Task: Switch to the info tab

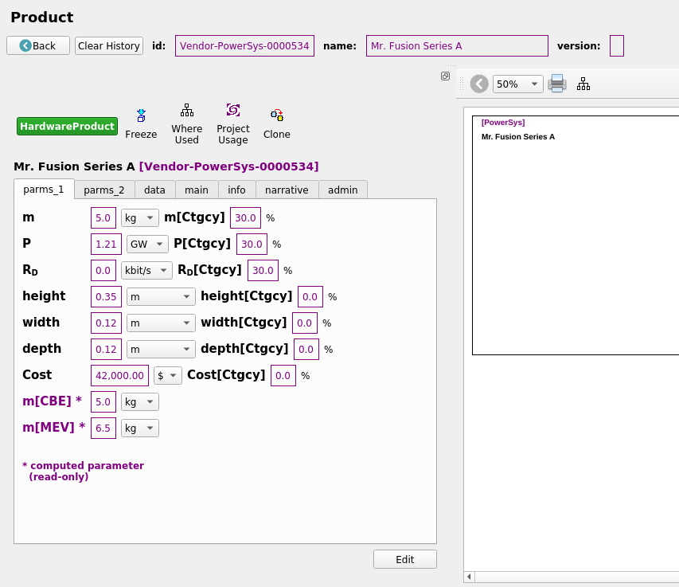Action: [x=236, y=190]
